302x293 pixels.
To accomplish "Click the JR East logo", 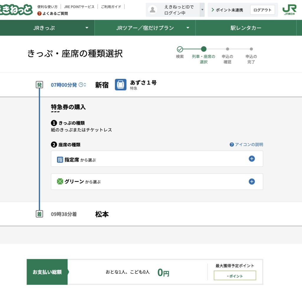I will click(x=289, y=10).
